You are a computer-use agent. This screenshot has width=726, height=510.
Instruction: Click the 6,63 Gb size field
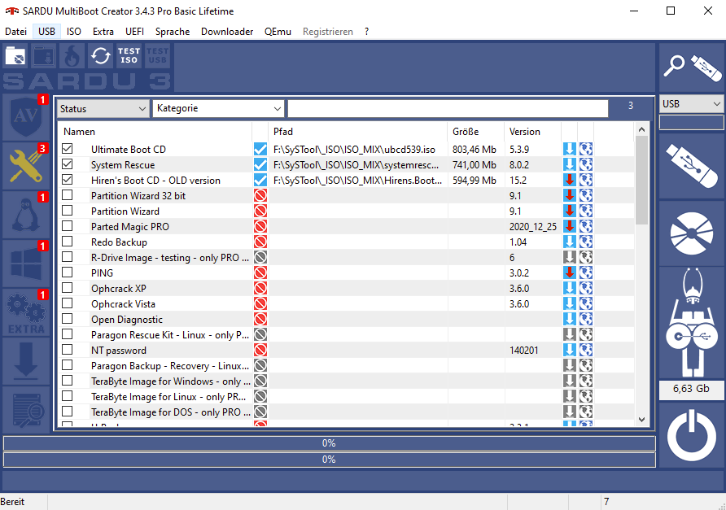[x=691, y=389]
